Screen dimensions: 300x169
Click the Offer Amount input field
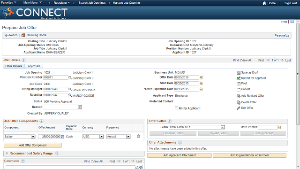(x=49, y=137)
